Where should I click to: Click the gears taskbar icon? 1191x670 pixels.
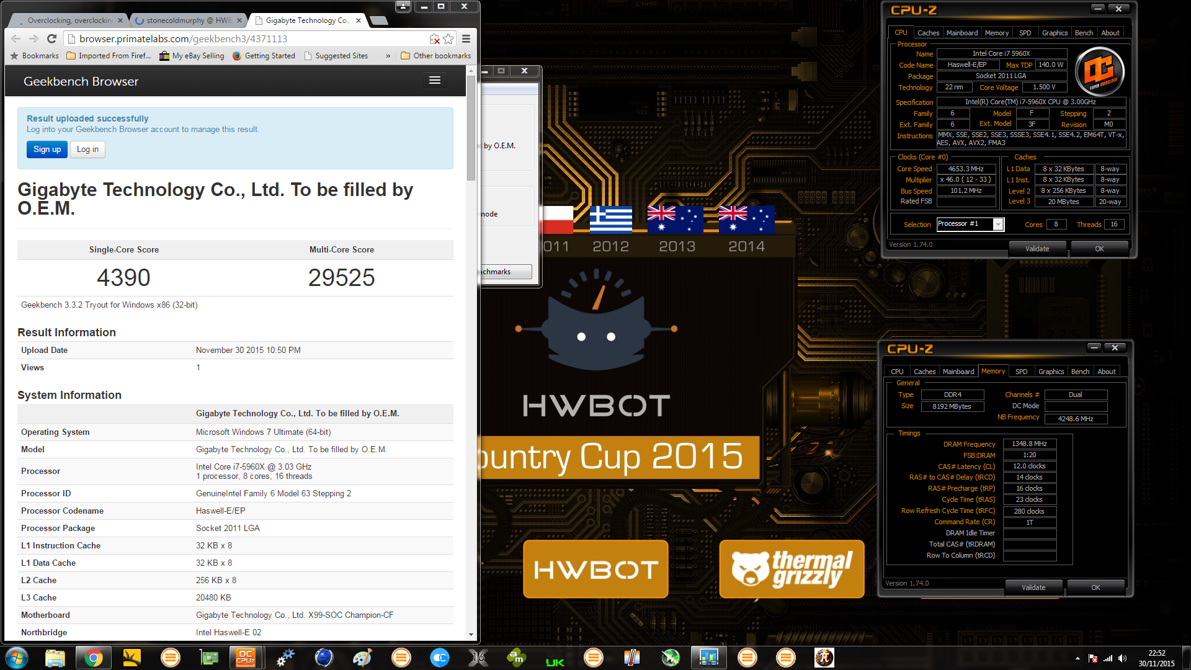click(285, 658)
